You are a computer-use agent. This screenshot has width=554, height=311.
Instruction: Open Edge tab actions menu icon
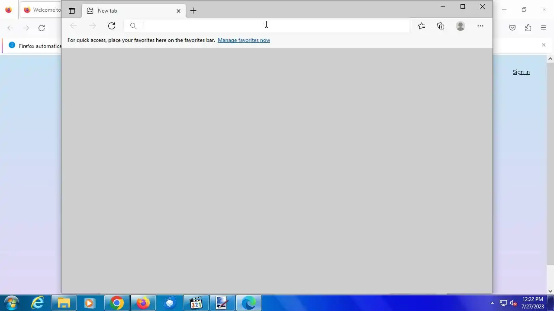coord(72,11)
